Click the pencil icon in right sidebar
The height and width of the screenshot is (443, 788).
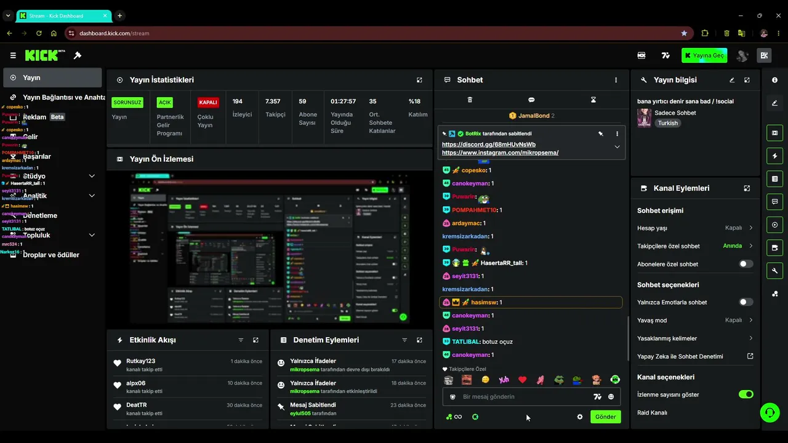[774, 103]
